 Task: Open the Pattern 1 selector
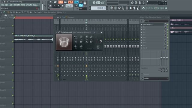pyautogui.click(x=98, y=8)
